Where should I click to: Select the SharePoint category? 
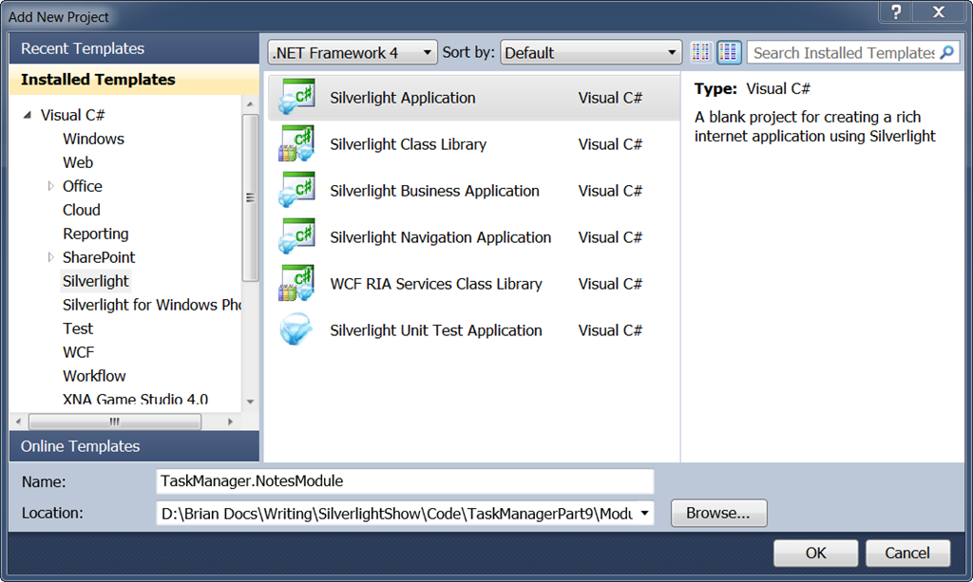point(99,257)
